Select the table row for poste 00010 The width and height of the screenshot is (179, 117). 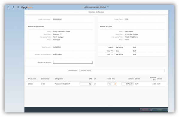pos(96,84)
